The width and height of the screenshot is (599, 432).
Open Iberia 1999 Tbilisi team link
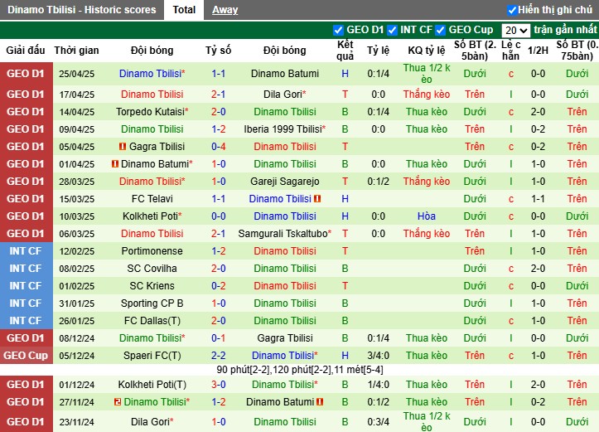tap(285, 129)
